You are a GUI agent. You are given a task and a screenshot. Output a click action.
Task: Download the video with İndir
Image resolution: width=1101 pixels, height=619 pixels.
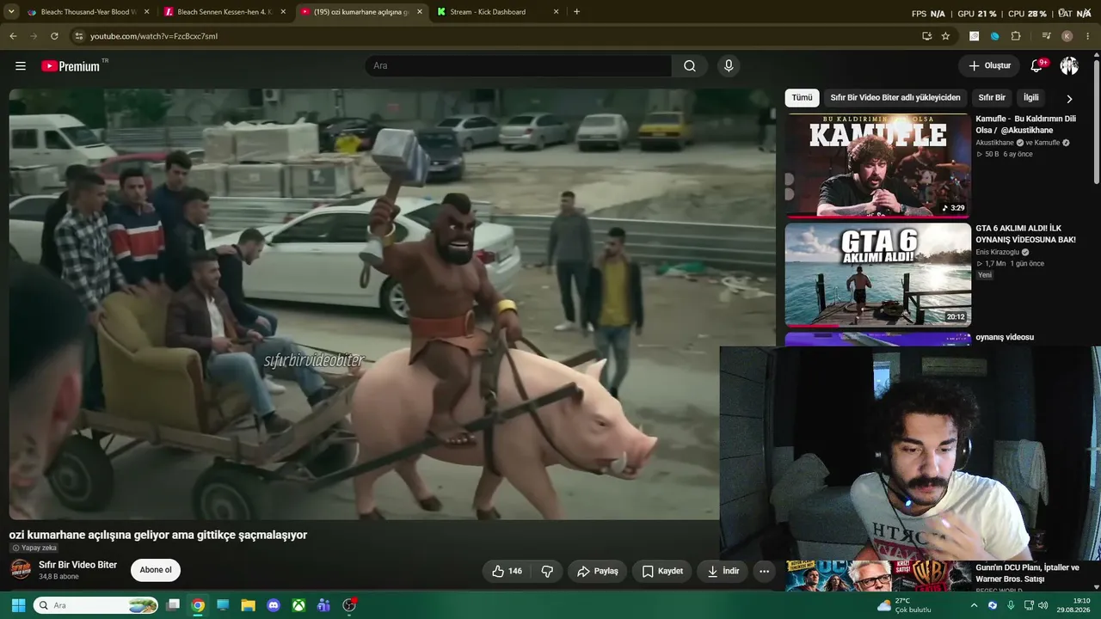pyautogui.click(x=723, y=571)
